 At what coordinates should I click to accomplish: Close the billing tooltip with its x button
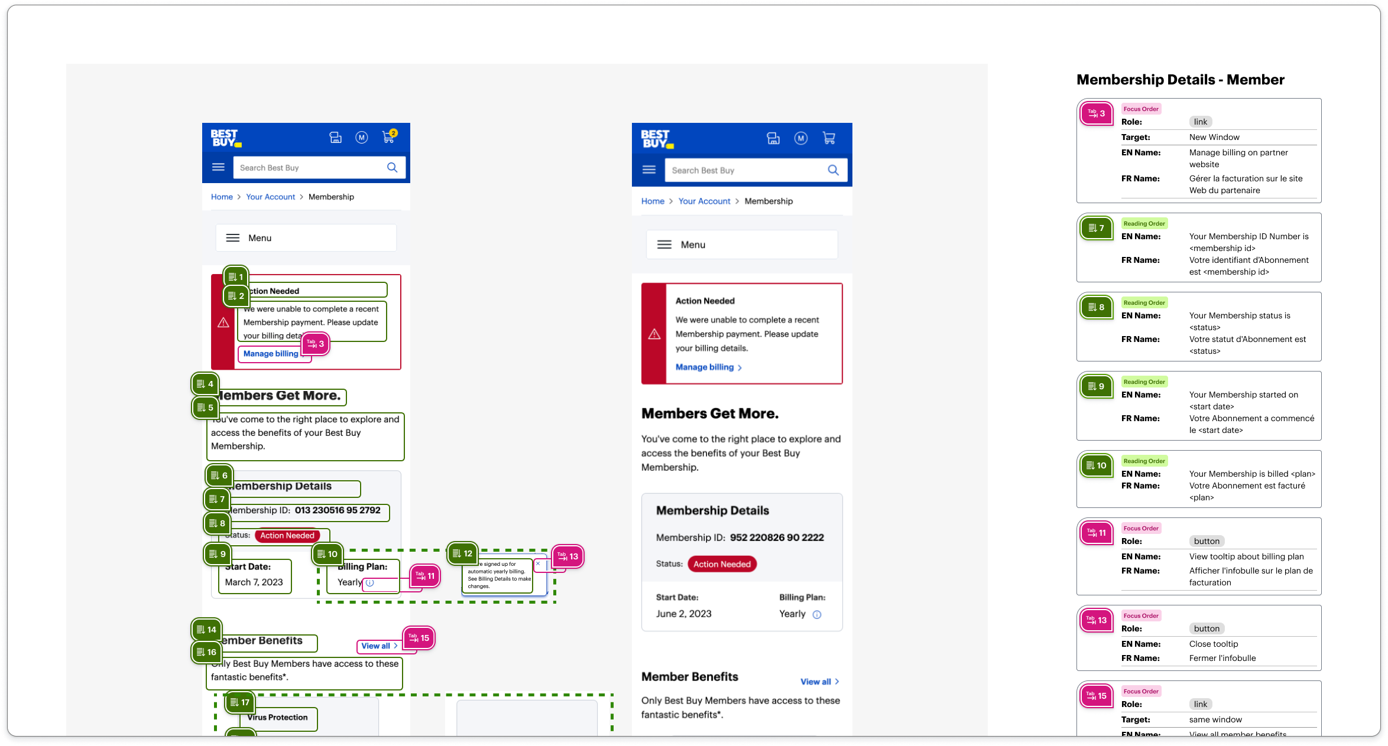click(x=538, y=563)
